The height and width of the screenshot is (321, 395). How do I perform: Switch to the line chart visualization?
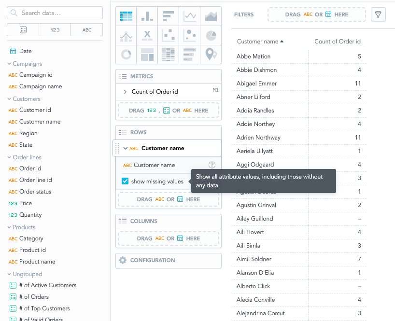coord(190,15)
